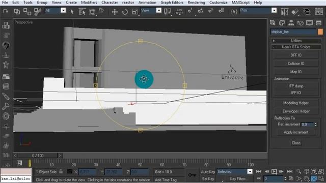The height and width of the screenshot is (183, 326).
Task: Switch to the Modify command panel tab
Action: click(282, 23)
